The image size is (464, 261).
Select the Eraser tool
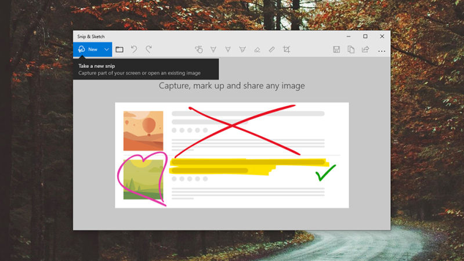pos(257,50)
